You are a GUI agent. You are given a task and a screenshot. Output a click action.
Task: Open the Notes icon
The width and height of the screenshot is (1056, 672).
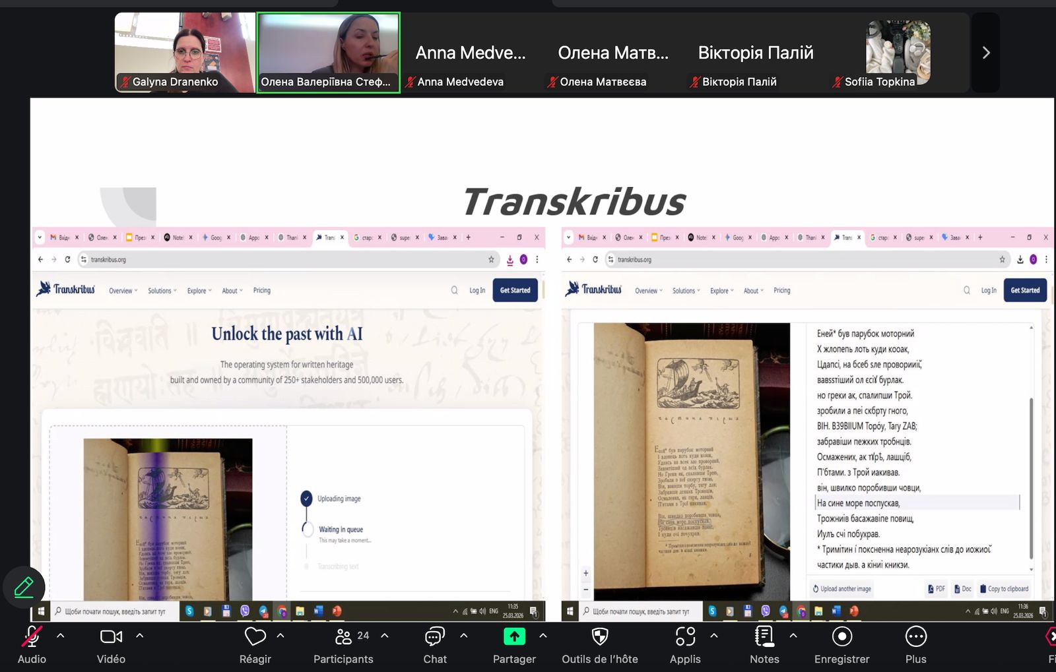(x=764, y=637)
